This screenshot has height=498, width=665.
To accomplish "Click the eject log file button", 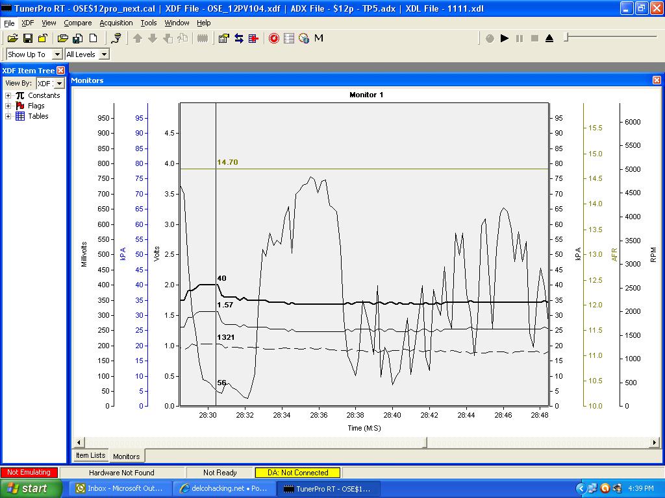I will point(549,38).
